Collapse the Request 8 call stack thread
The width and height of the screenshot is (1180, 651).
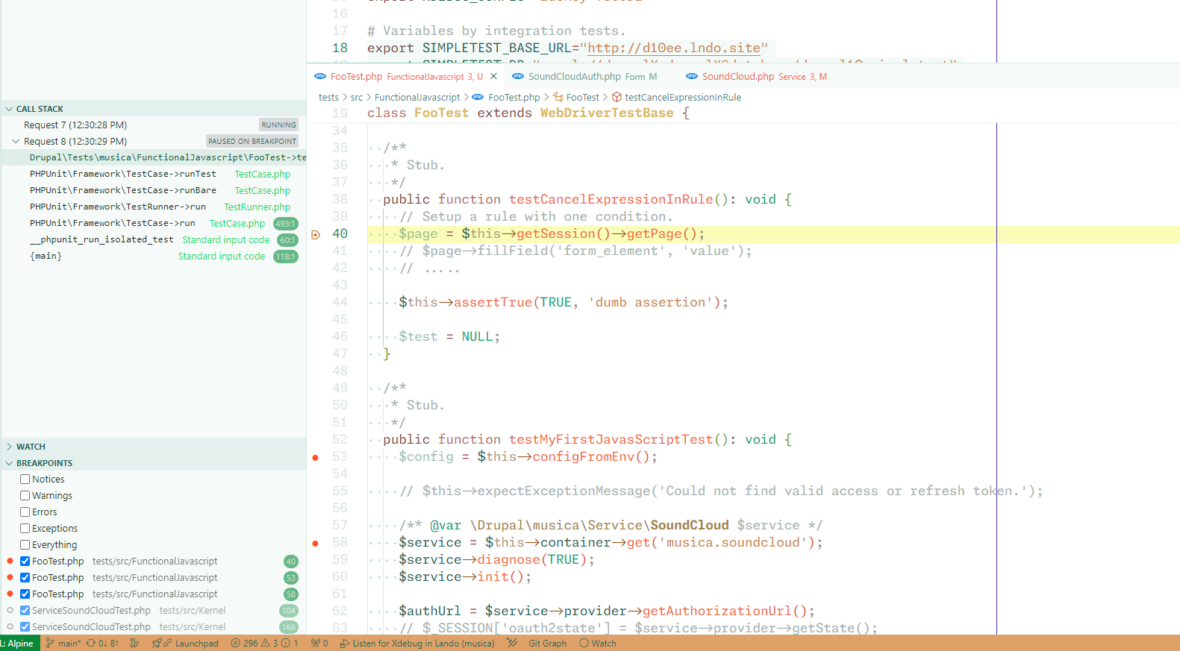pyautogui.click(x=16, y=142)
